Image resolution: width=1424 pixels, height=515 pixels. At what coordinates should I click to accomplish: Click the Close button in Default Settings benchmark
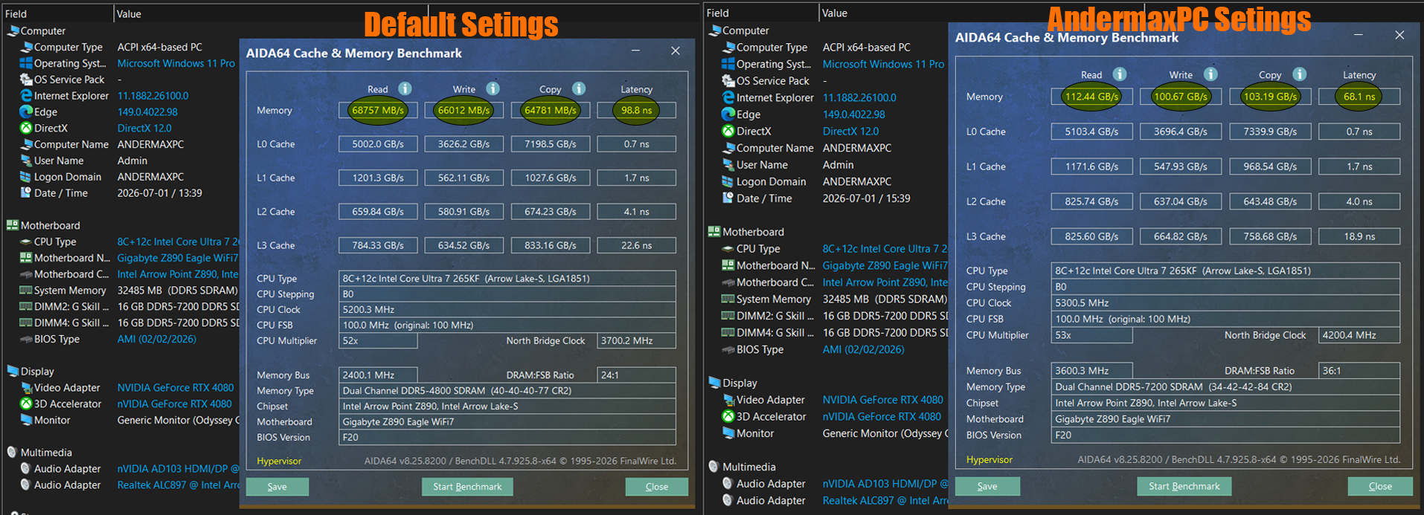(x=656, y=487)
